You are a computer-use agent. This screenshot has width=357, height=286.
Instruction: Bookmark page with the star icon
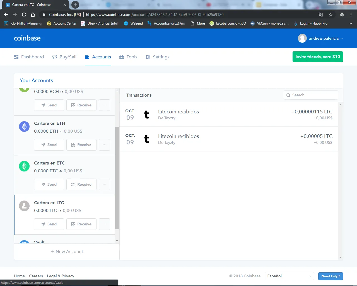point(331,15)
